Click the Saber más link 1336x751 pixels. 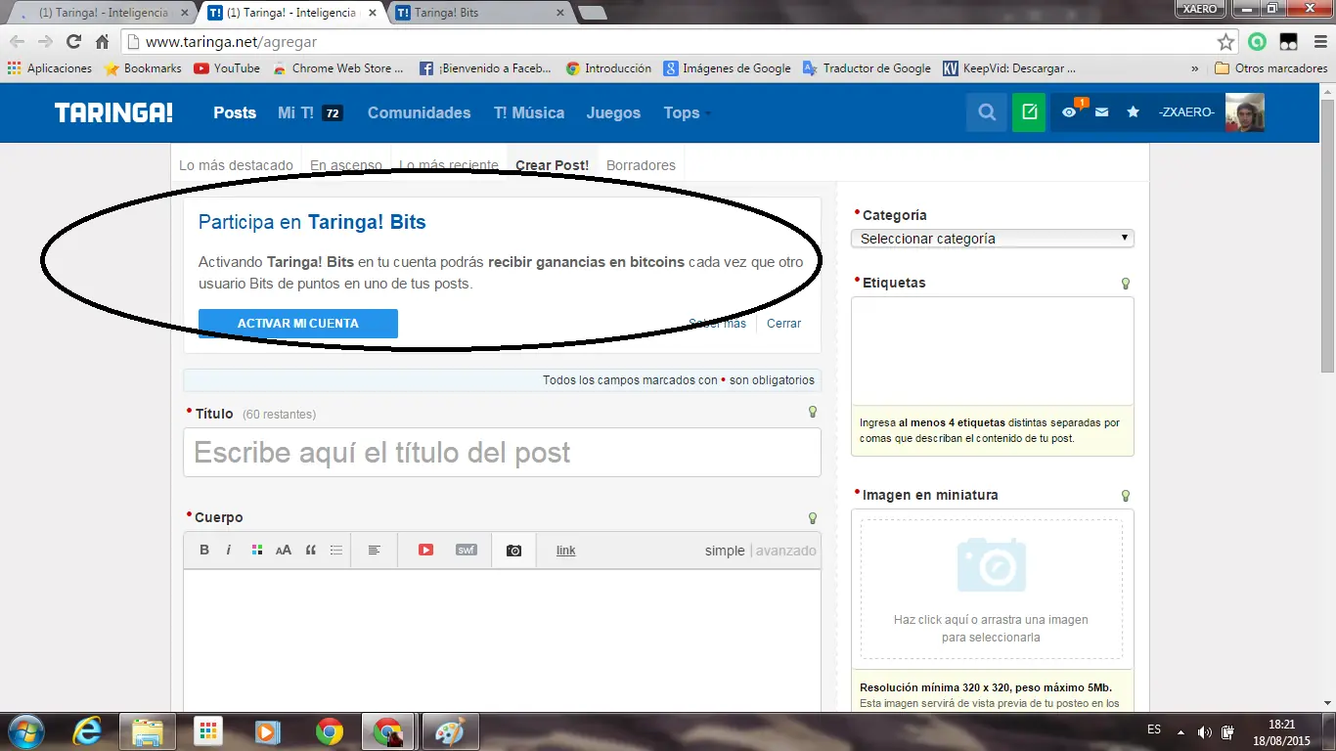tap(717, 324)
